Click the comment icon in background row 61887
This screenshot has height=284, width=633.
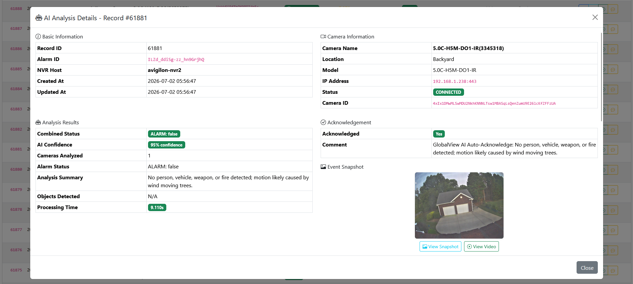pos(613,29)
